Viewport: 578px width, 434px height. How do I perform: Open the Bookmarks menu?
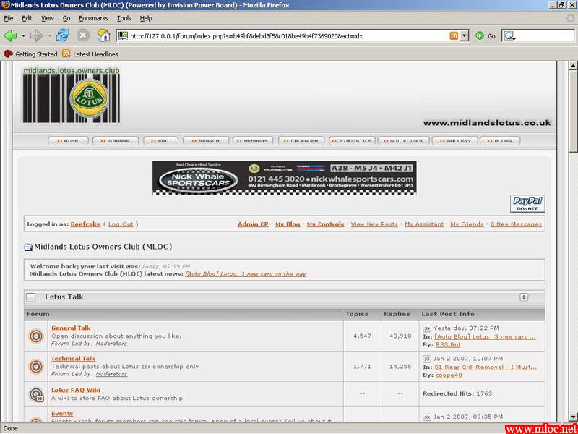click(x=93, y=18)
